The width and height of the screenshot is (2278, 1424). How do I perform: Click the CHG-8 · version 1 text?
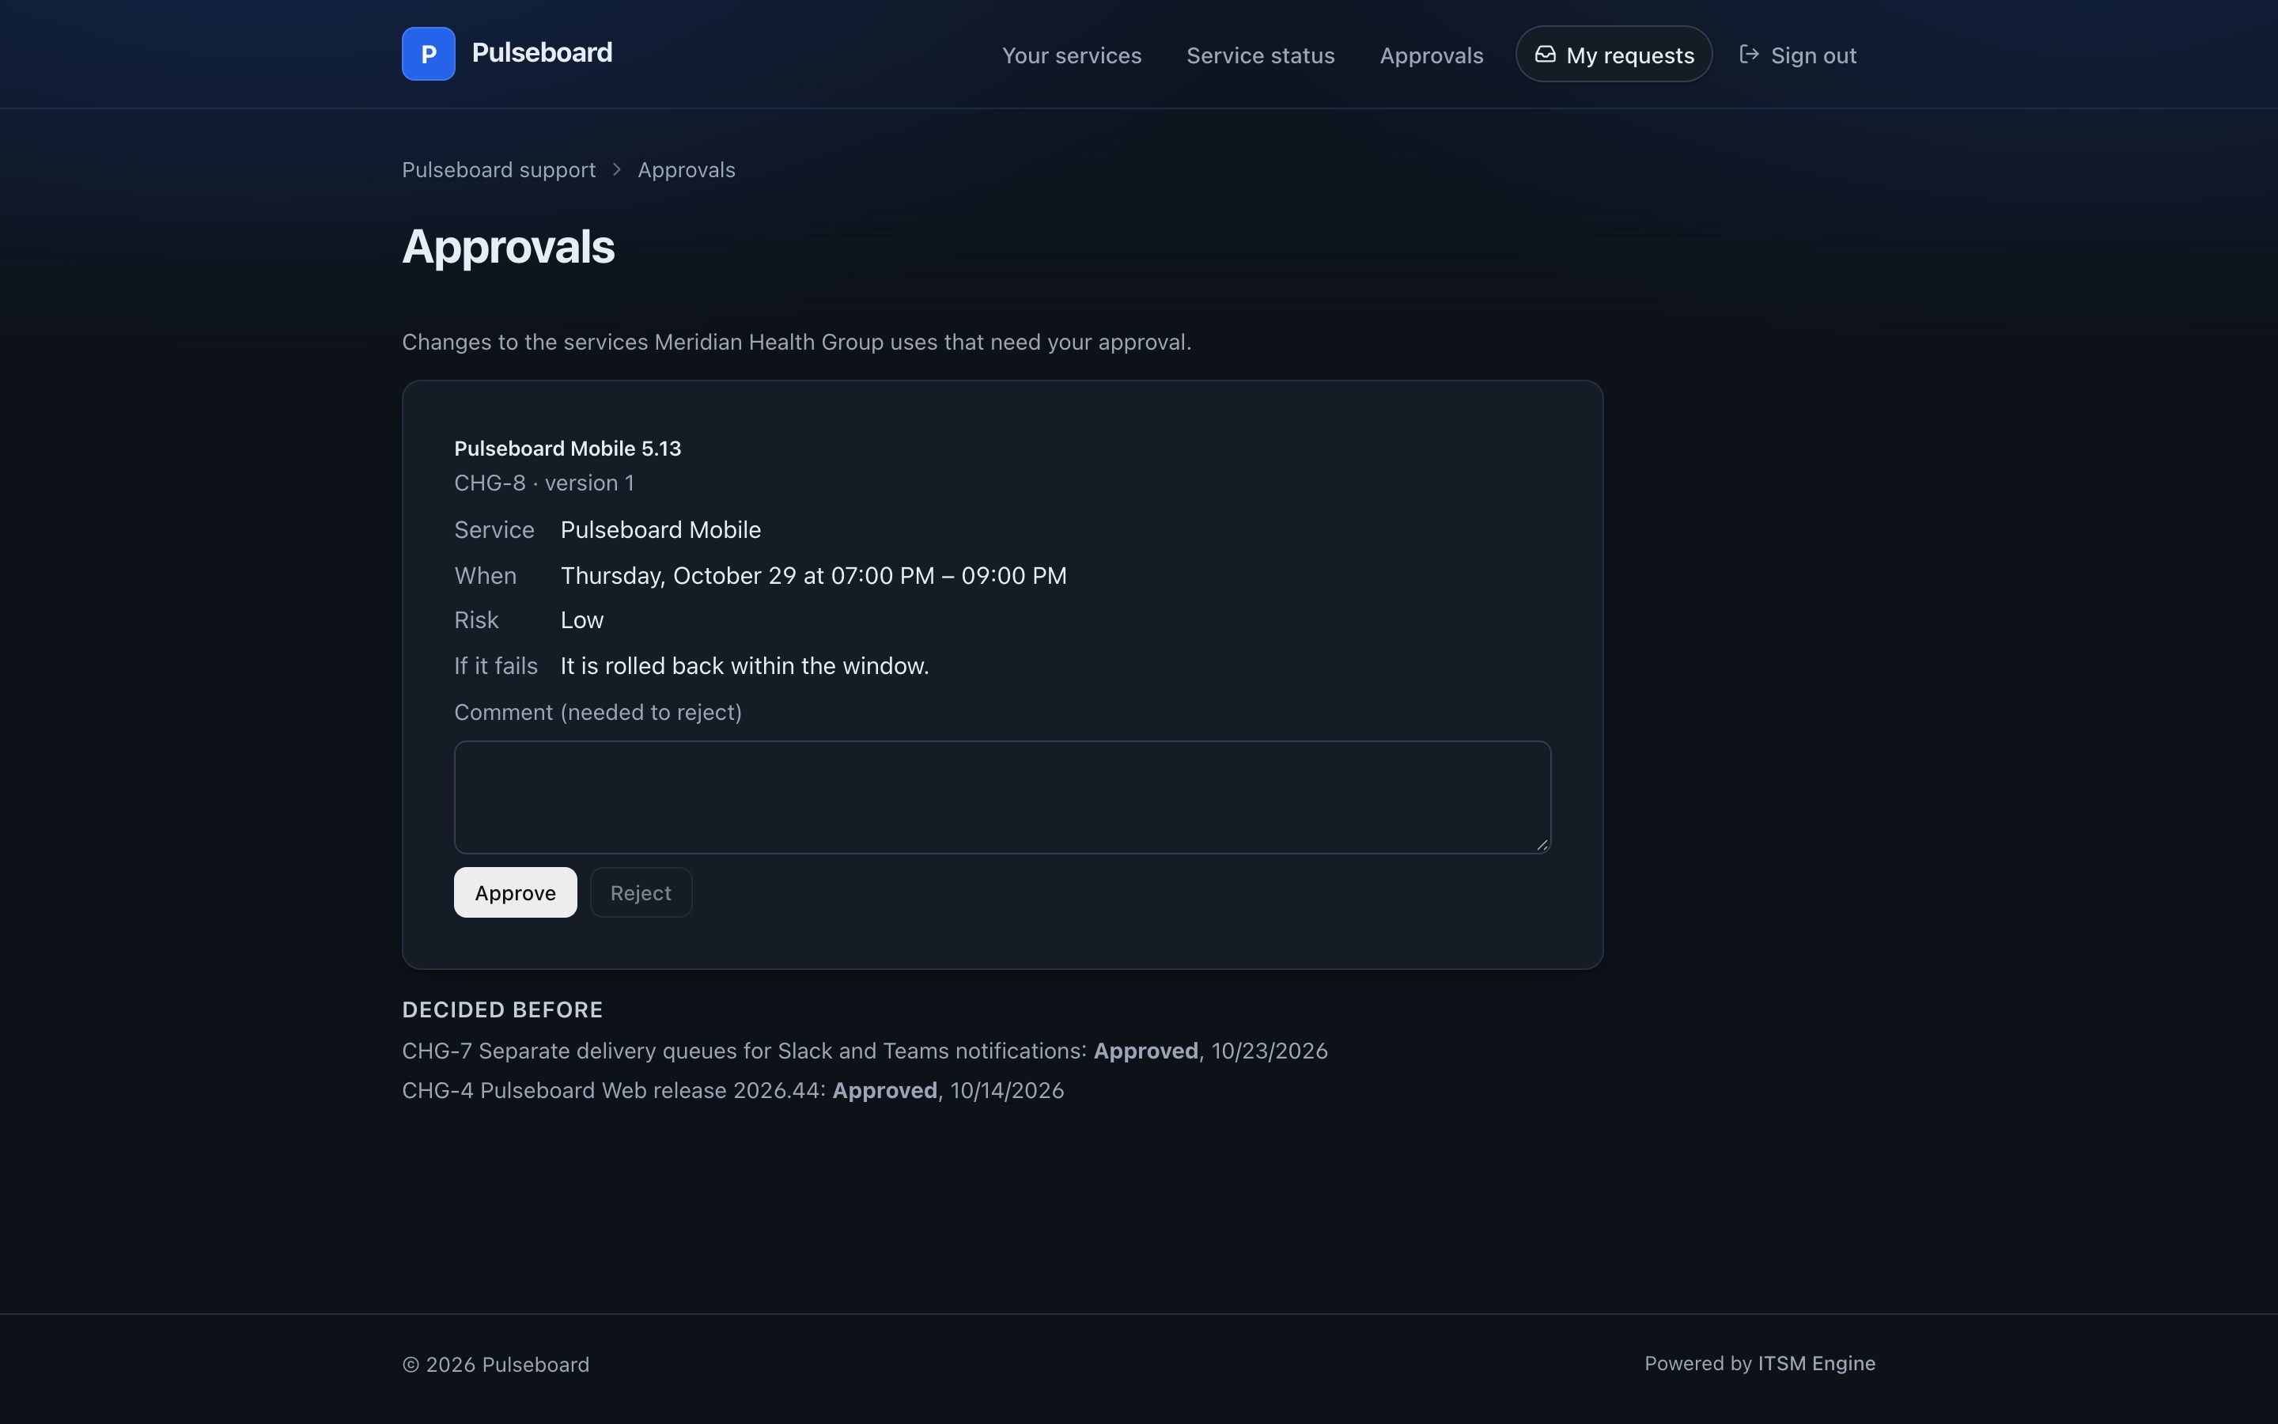(544, 483)
